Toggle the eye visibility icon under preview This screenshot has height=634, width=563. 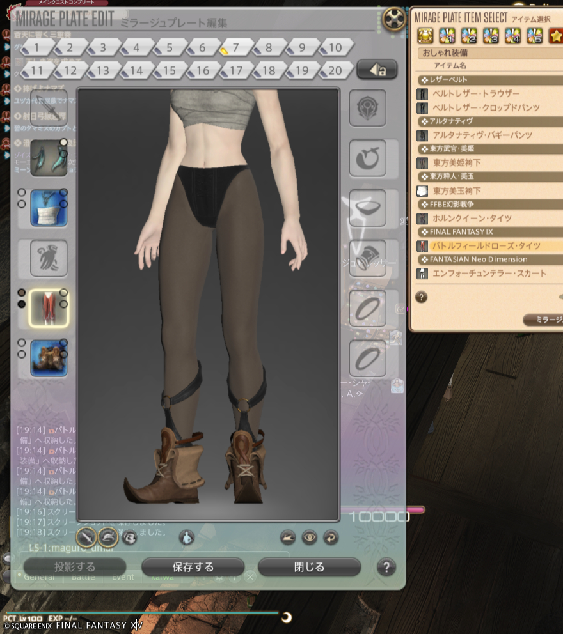(x=310, y=537)
